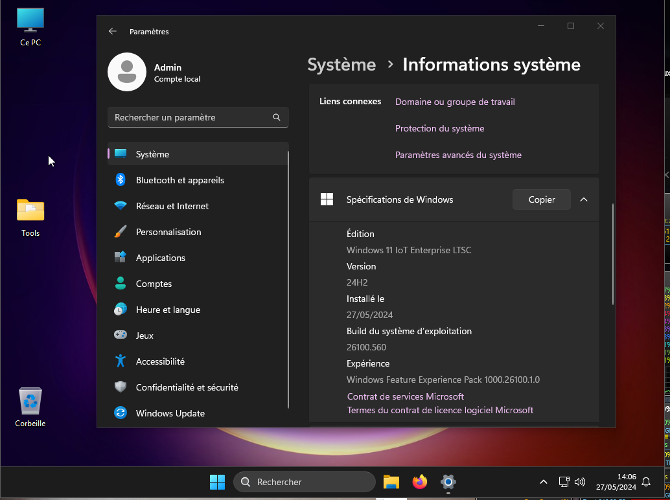Click the Copier button

(x=542, y=199)
